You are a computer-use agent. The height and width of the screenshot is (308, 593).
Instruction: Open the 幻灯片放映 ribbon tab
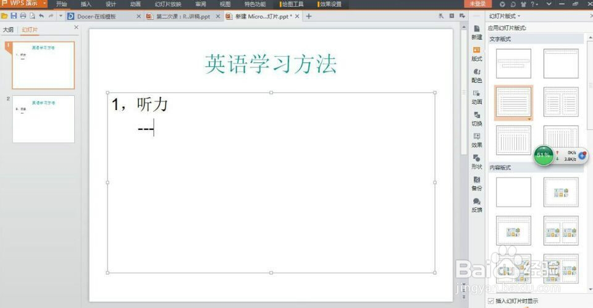tap(168, 4)
